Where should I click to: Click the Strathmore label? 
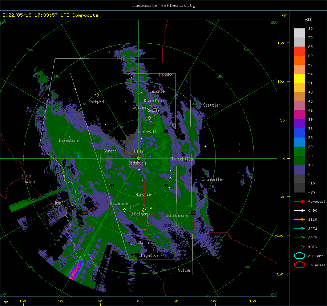tap(177, 215)
